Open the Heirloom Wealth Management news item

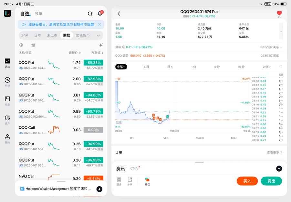(x=58, y=189)
